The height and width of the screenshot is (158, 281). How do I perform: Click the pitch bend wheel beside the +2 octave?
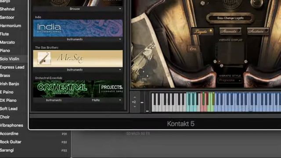(142, 102)
